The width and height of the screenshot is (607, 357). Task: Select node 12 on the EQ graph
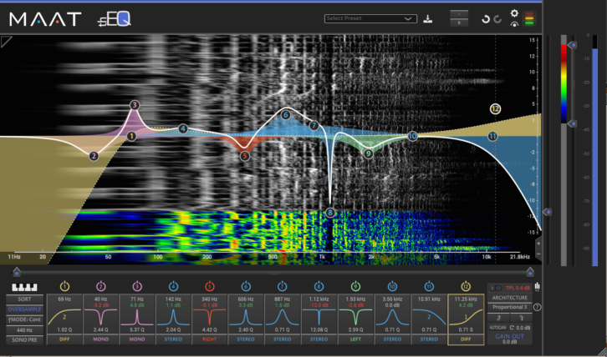pyautogui.click(x=495, y=109)
